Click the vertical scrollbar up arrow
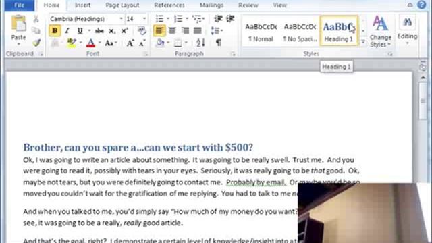 (x=423, y=78)
